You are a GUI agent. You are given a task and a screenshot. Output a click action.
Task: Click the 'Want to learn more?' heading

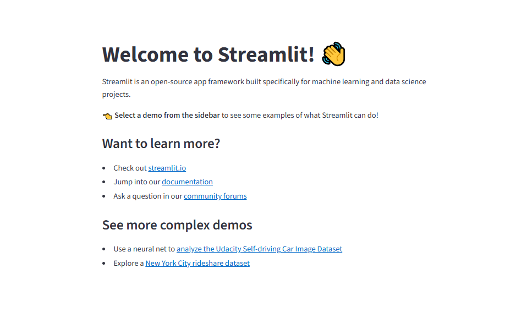point(161,144)
